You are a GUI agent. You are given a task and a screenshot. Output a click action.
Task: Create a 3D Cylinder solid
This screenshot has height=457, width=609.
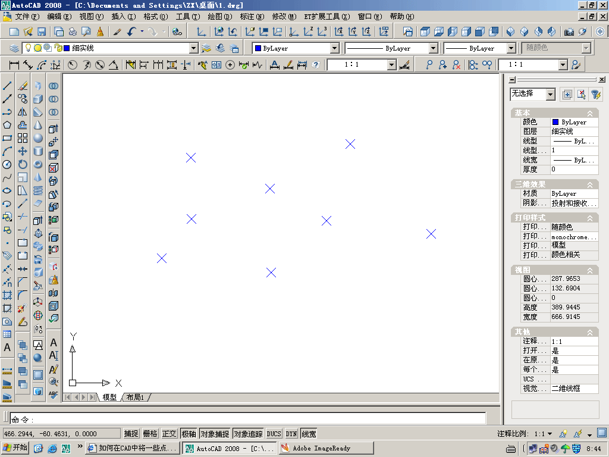[x=37, y=151]
